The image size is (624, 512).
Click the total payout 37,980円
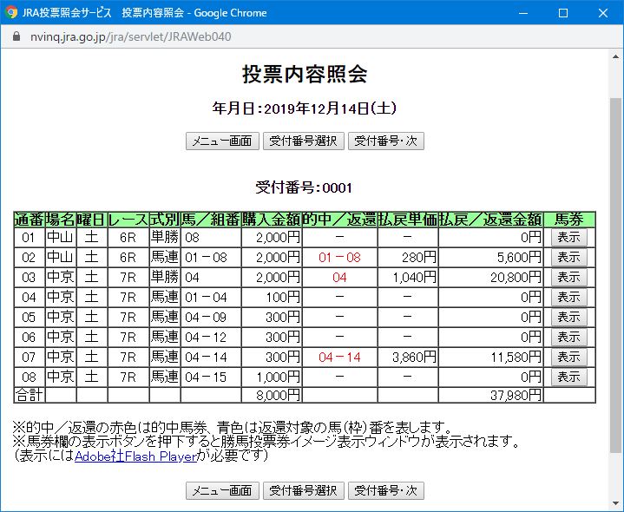coord(490,395)
